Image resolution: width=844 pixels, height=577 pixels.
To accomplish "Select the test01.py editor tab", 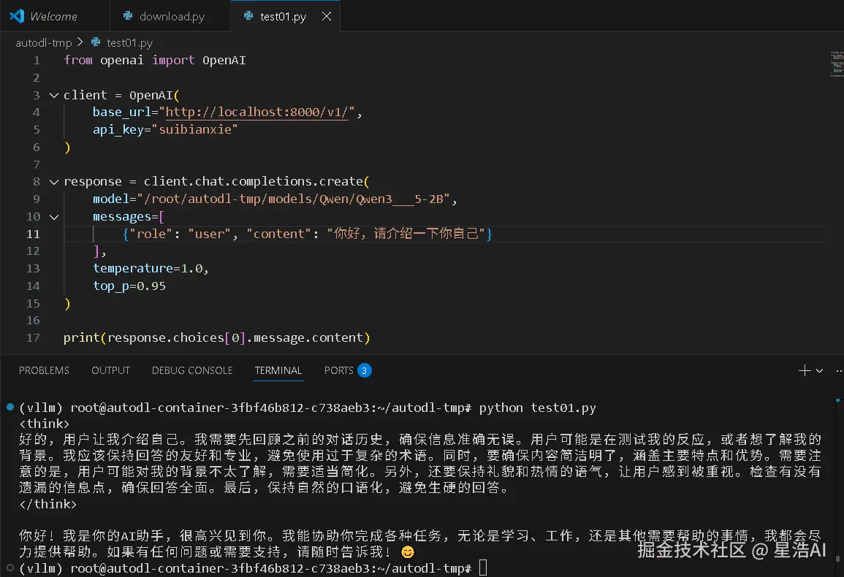I will click(283, 16).
